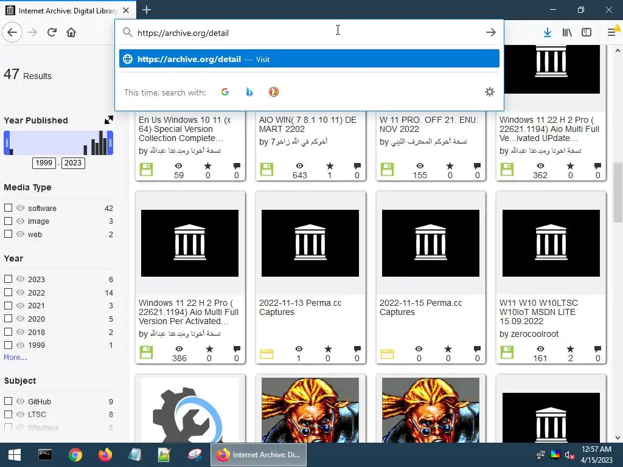The width and height of the screenshot is (623, 467).
Task: Check the 1999 year filter
Action: 8,345
